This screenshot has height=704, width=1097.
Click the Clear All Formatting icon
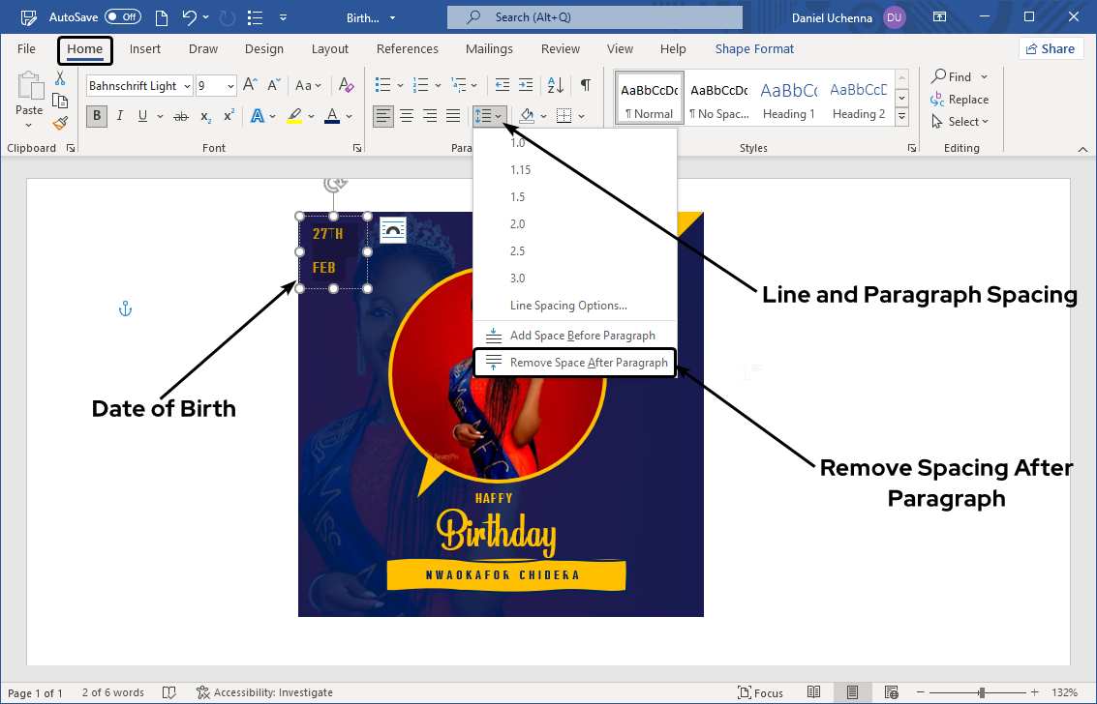(347, 85)
